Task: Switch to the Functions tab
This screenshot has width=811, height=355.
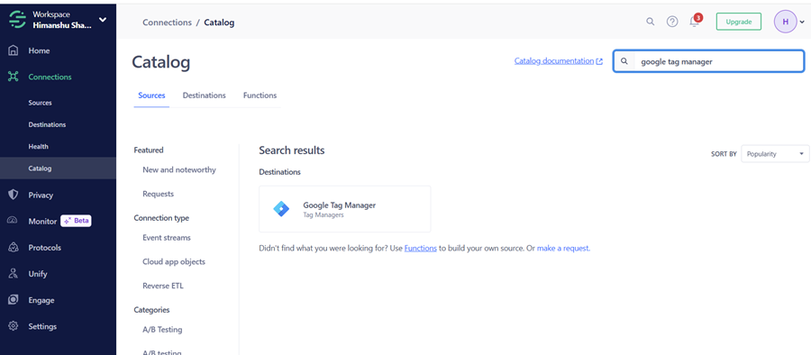Action: [x=260, y=96]
